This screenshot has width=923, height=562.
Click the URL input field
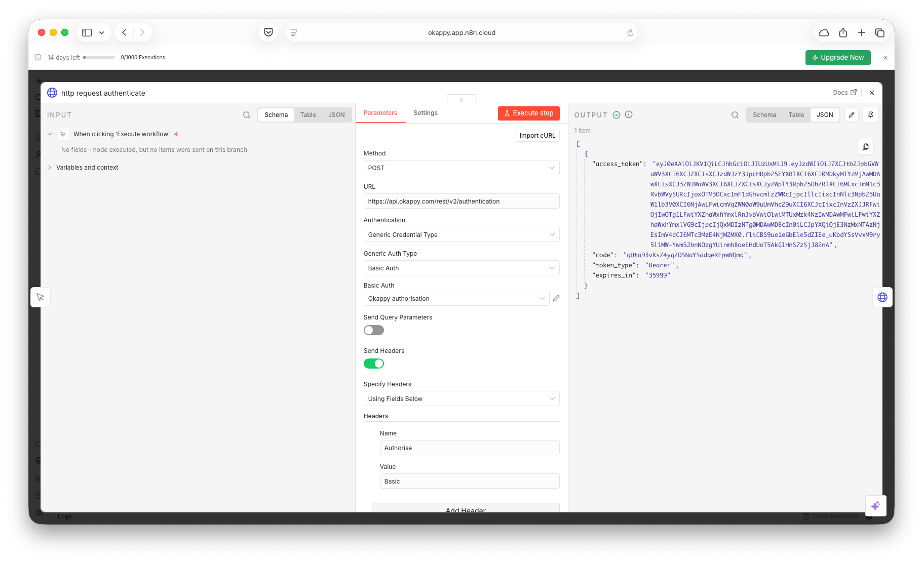click(462, 201)
